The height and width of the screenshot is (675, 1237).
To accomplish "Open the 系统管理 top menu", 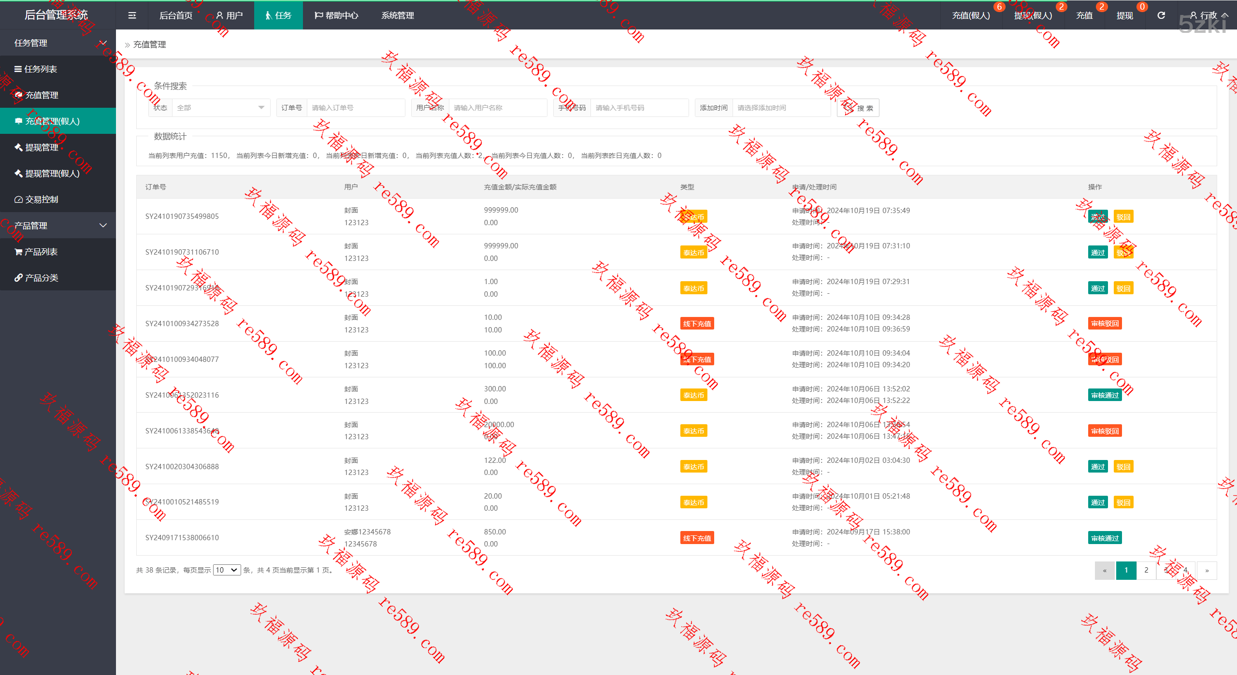I will pos(397,15).
